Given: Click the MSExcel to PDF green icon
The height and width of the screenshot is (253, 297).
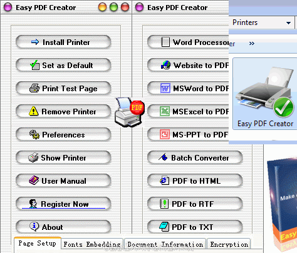Looking at the screenshot, I should 165,111.
